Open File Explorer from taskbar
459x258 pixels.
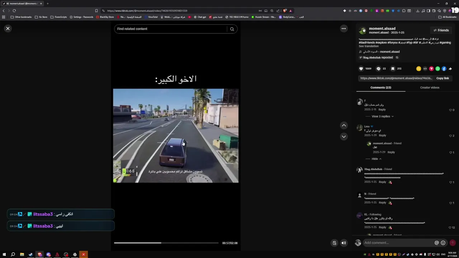pyautogui.click(x=22, y=254)
